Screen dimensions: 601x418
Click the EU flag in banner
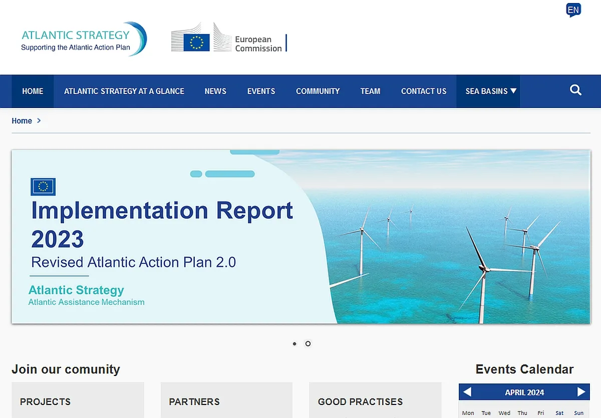(43, 186)
